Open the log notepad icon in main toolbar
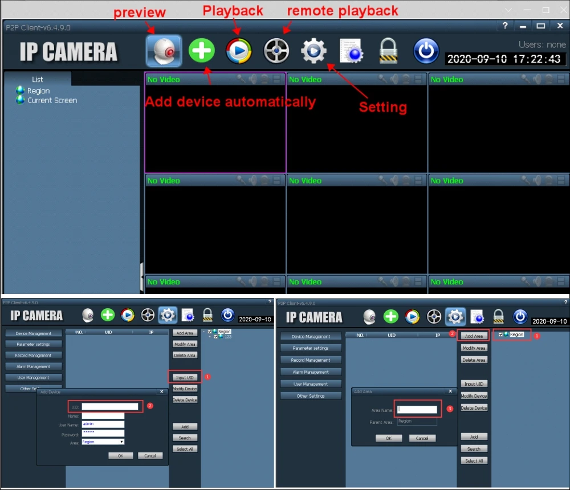This screenshot has width=570, height=490. point(351,51)
